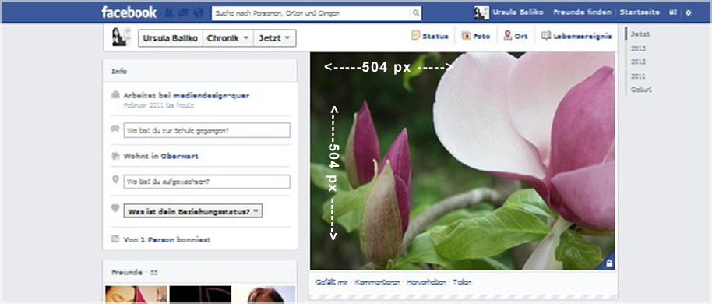Click the relationship heart icon

click(115, 208)
